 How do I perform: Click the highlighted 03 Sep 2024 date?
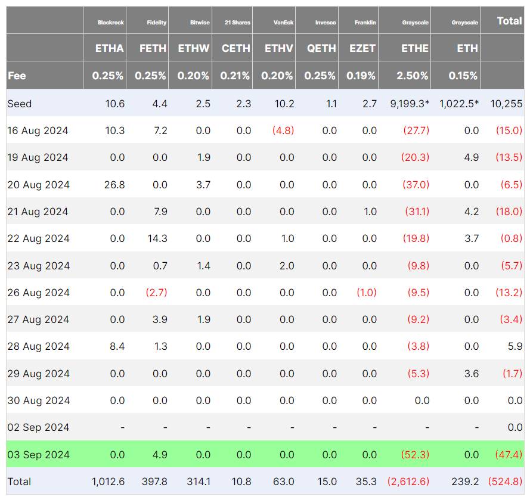click(x=39, y=455)
